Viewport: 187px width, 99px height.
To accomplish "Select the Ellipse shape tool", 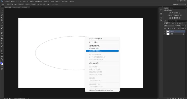I will click(x=2, y=54).
